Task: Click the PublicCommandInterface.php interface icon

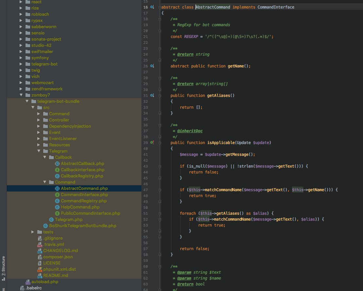Action: coord(57,213)
